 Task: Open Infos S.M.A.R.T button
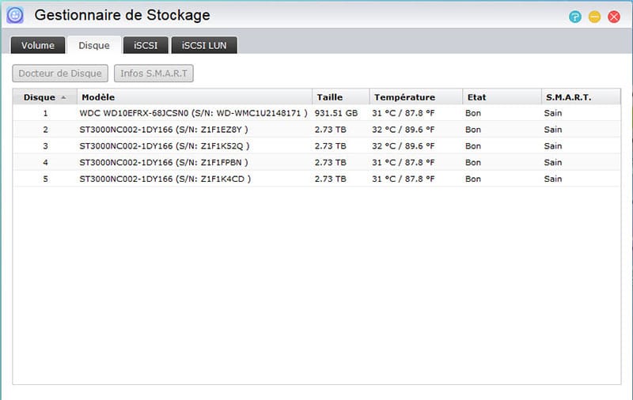coord(154,74)
